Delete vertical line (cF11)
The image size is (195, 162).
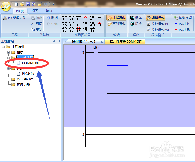click(86, 18)
